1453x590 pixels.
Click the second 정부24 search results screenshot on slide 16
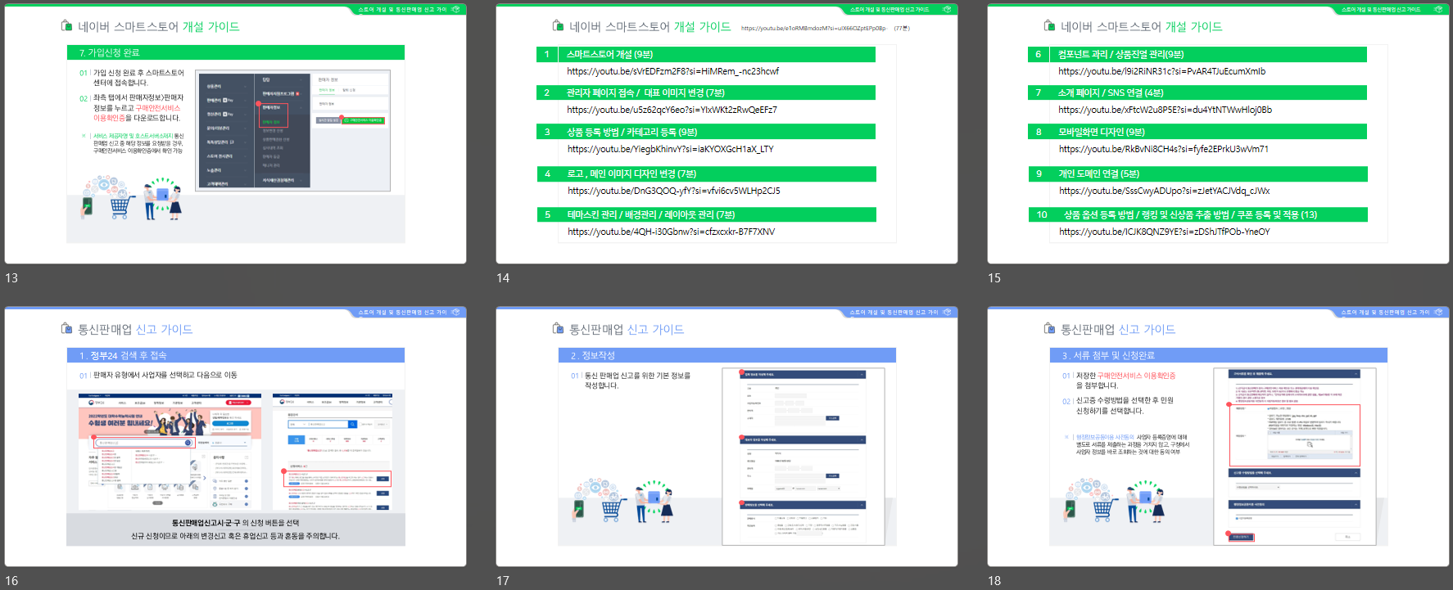point(333,451)
